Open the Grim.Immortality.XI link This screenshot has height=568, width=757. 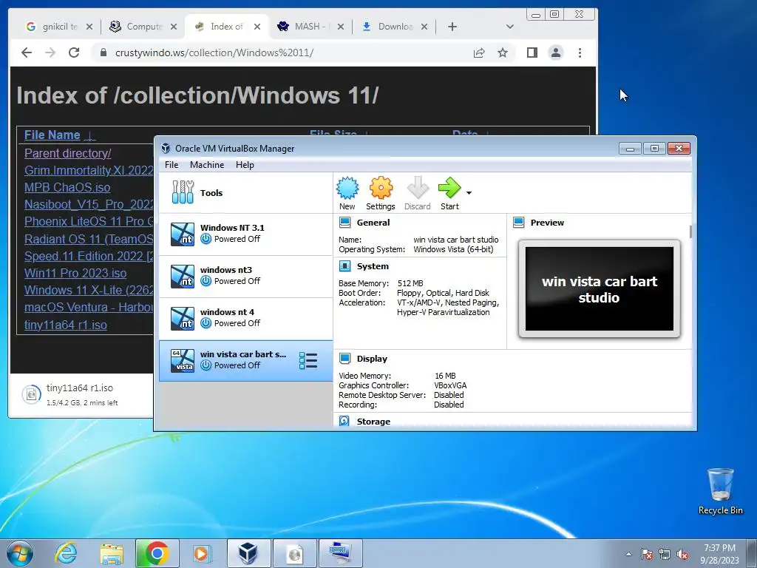coord(89,171)
